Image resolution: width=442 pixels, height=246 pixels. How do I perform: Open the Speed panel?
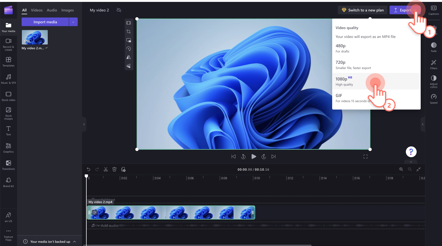point(434,99)
